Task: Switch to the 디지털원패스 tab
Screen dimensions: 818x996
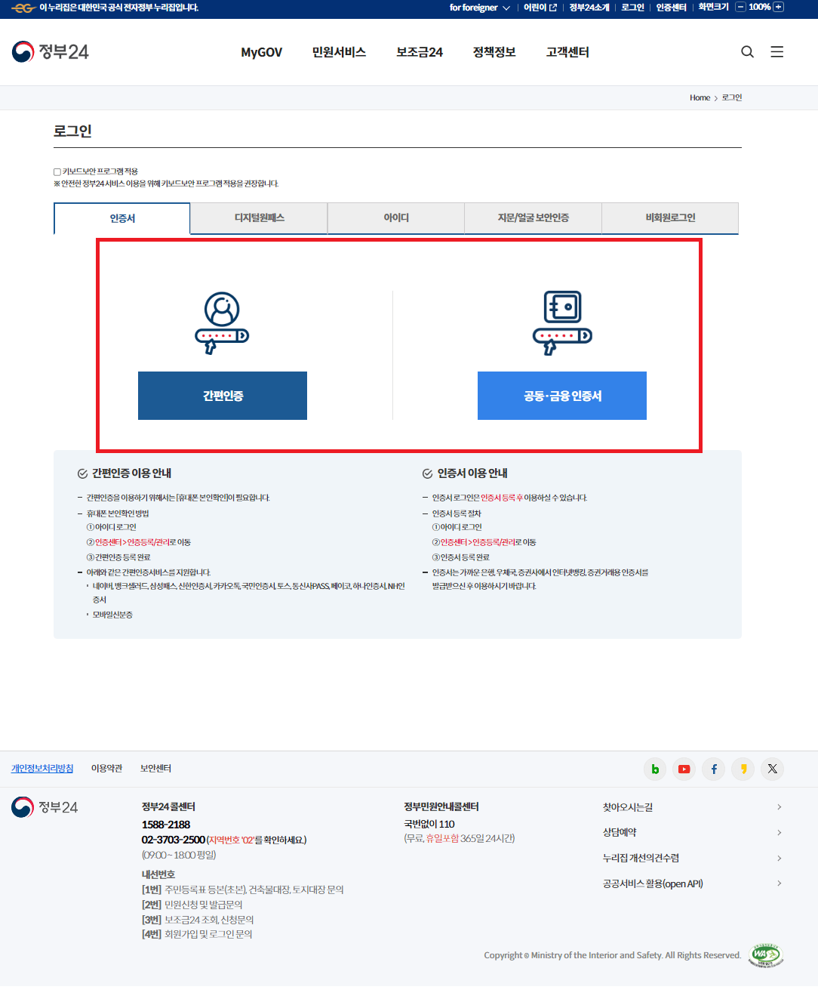Action: click(258, 217)
